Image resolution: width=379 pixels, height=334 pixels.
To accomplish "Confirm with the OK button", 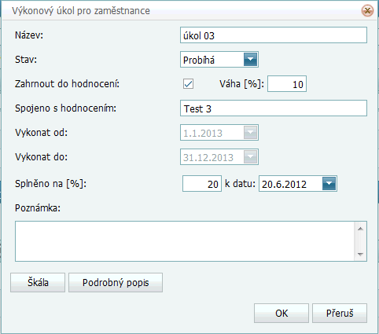I will tap(281, 313).
